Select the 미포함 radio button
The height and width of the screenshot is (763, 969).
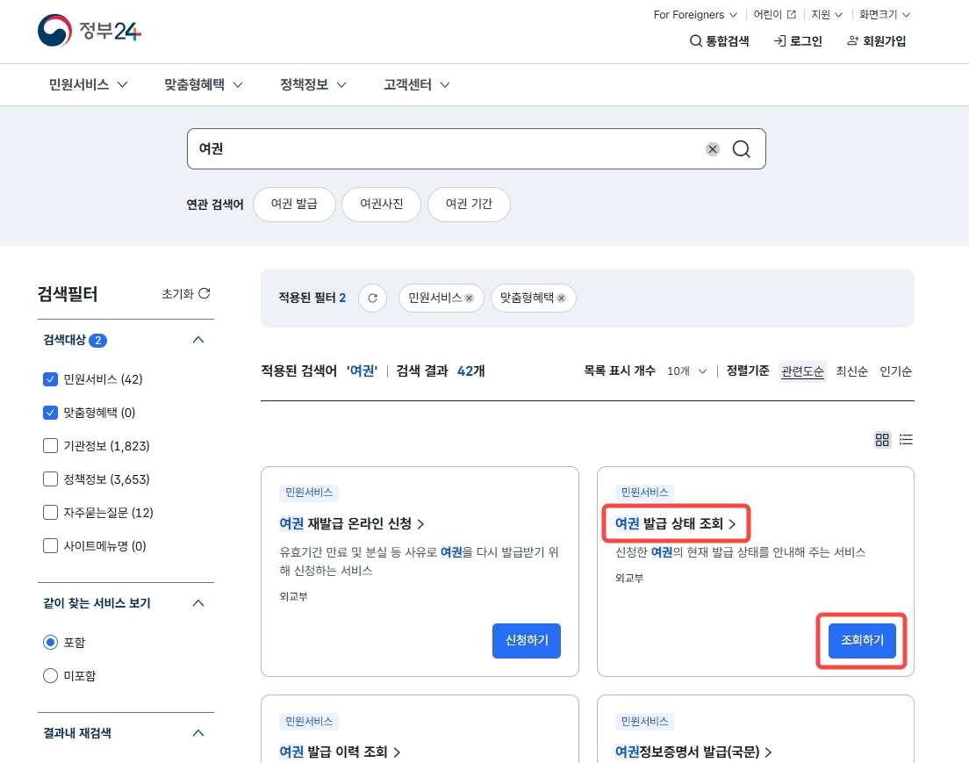(50, 675)
